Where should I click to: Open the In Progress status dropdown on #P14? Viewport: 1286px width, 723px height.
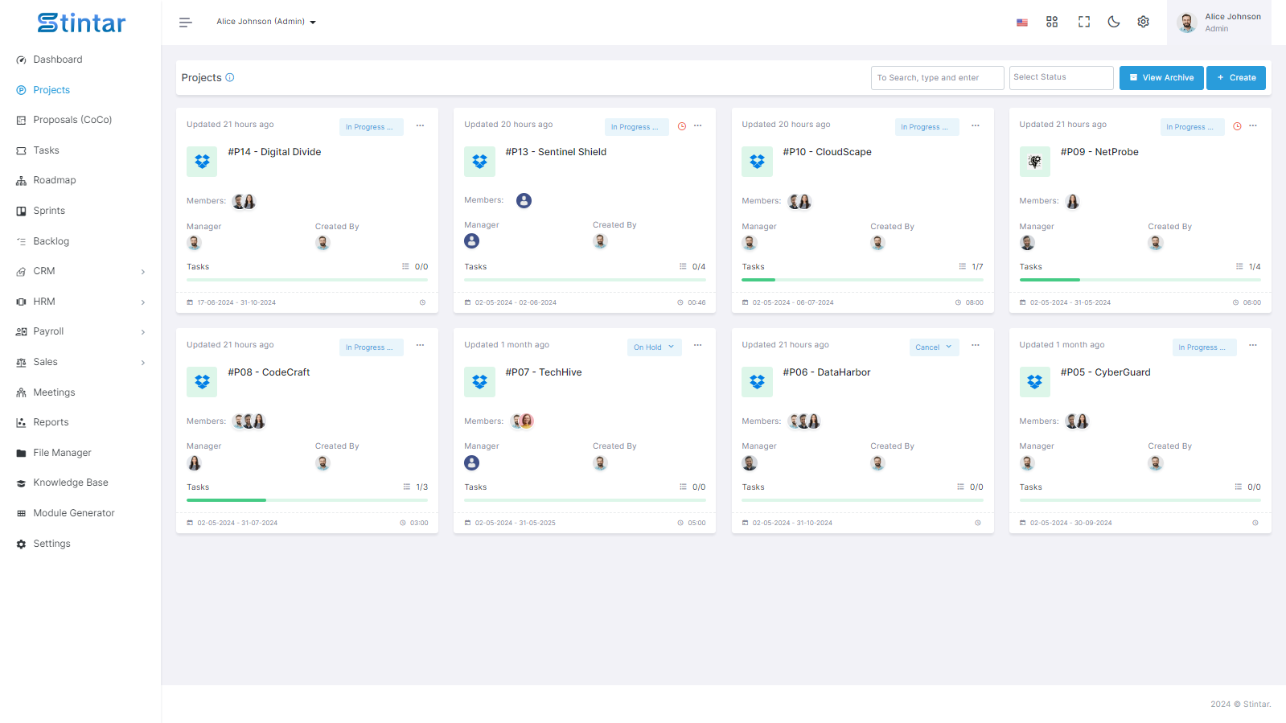pos(371,127)
